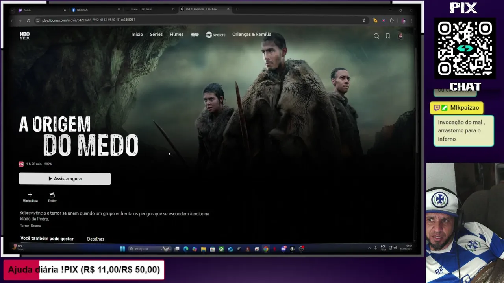Open File Explorer from taskbar
This screenshot has height=283, width=504.
pos(203,249)
